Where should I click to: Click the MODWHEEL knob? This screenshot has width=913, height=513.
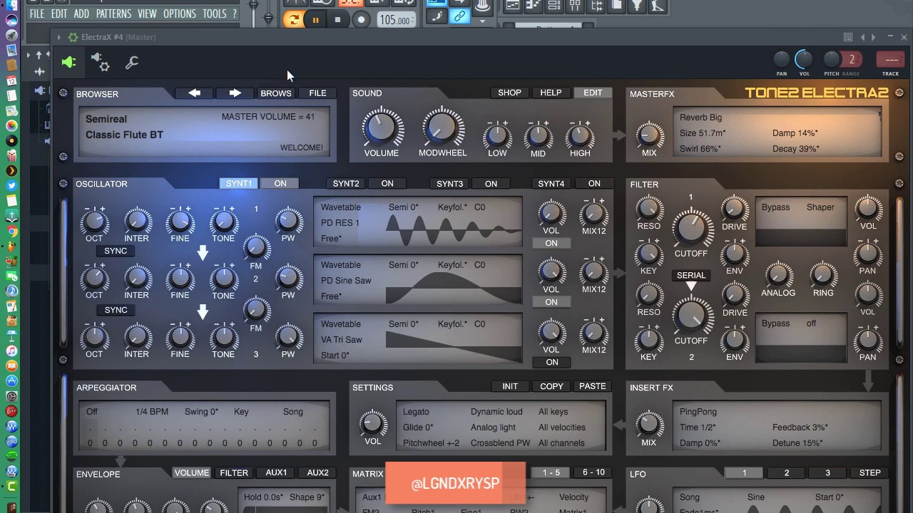442,127
